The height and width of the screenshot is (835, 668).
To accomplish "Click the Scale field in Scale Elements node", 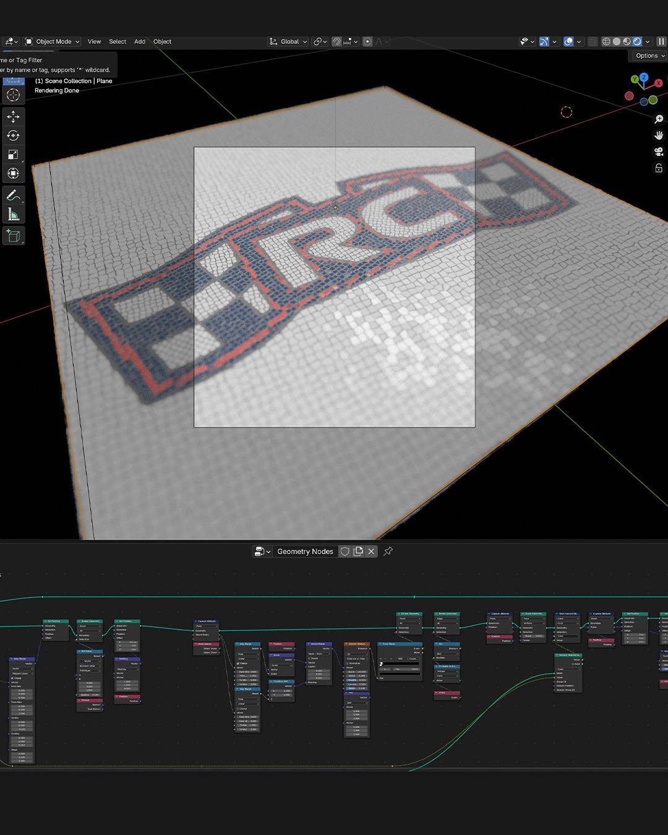I will [533, 636].
